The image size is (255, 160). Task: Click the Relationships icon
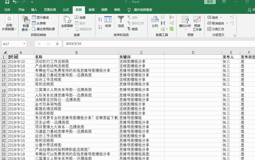(x=172, y=23)
